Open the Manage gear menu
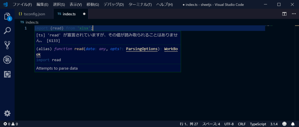Screen dimensions: 299x127 [x=7, y=114]
